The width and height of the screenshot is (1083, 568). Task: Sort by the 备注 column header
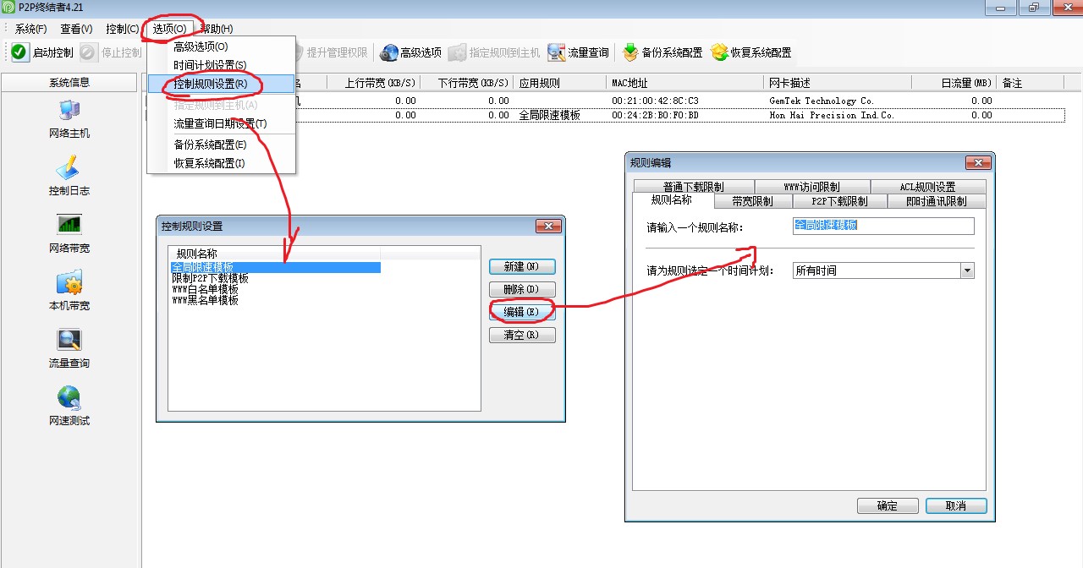pos(1030,83)
